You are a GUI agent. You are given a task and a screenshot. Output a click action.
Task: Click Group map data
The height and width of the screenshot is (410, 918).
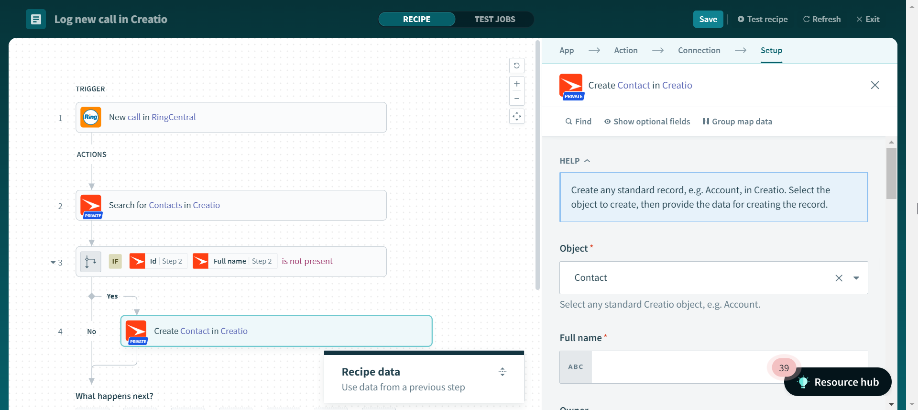737,122
